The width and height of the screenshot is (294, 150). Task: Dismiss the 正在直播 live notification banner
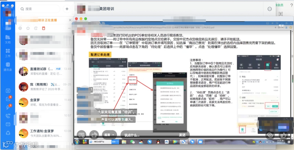(70, 20)
